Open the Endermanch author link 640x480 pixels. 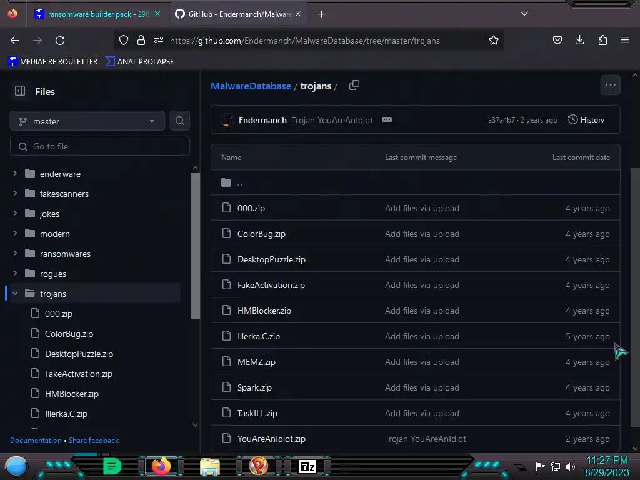tap(262, 120)
